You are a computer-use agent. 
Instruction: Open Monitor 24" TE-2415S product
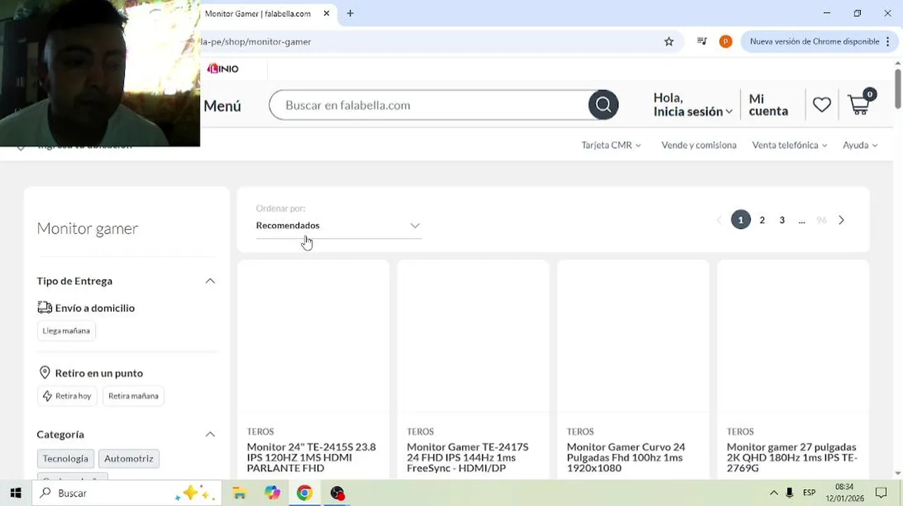(312, 458)
